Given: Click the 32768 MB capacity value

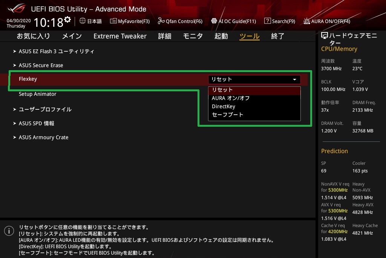Looking at the screenshot, I should [x=363, y=131].
